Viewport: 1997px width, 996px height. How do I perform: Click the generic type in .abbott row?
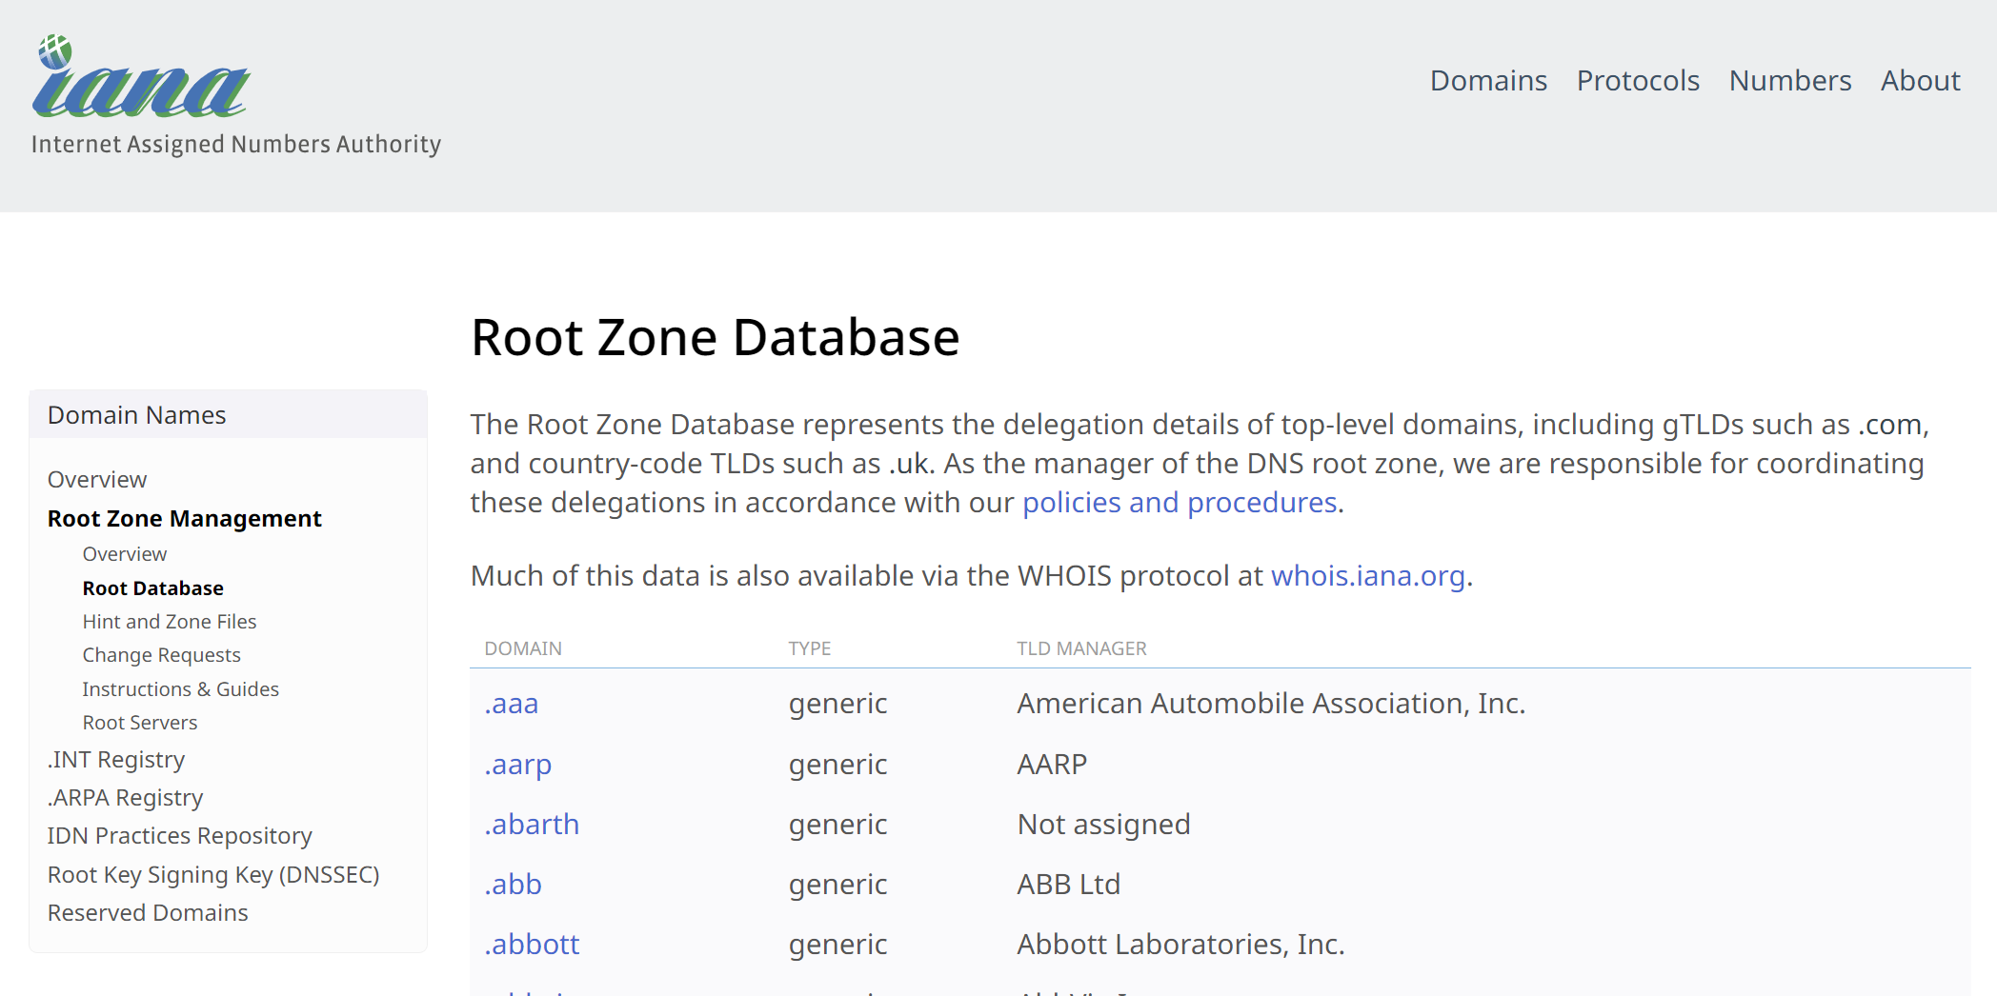(837, 946)
